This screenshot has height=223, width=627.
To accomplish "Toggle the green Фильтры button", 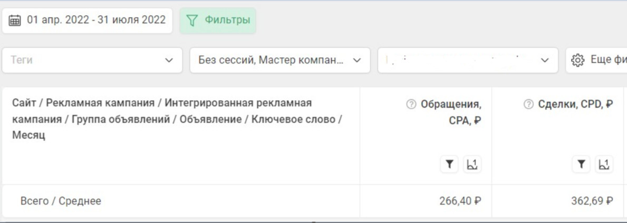I will [218, 21].
